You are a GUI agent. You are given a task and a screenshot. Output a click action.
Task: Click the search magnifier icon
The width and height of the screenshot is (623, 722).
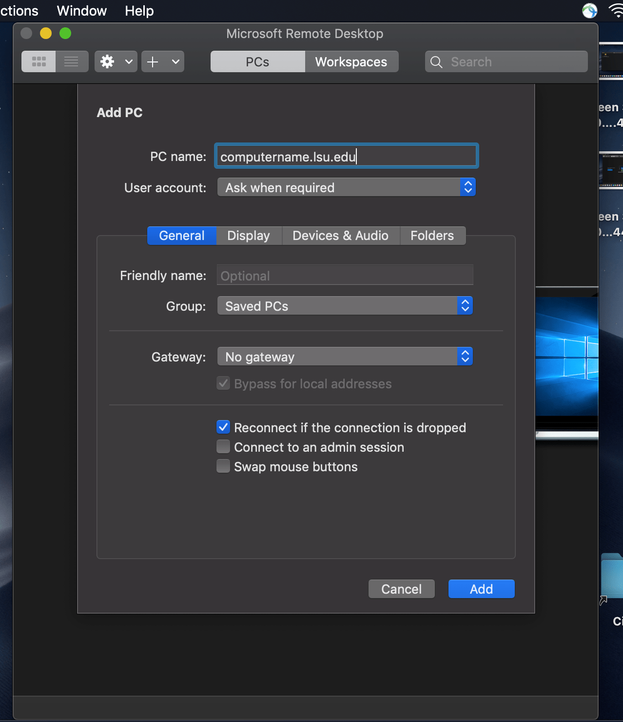click(436, 61)
